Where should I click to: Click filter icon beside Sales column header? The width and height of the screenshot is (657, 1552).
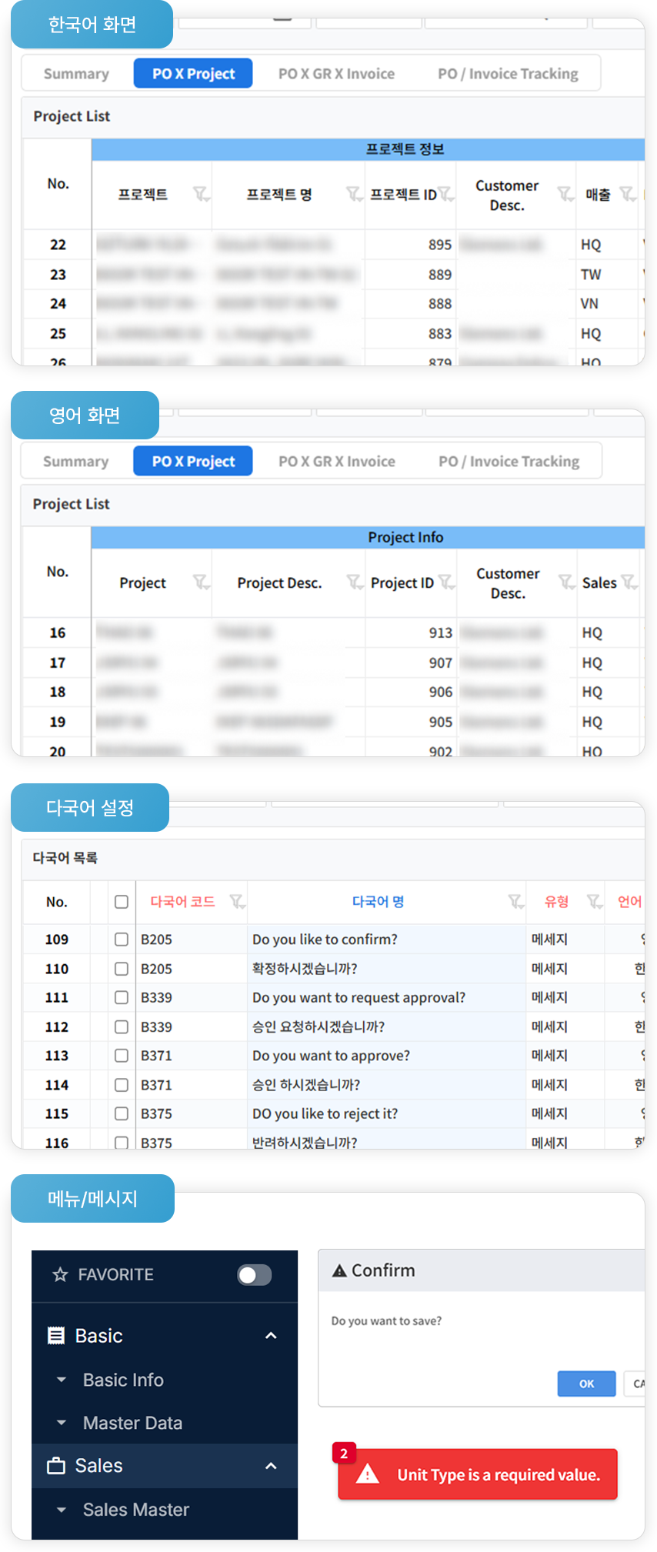coord(629,582)
